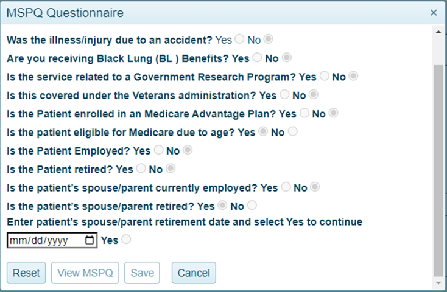Screen dimensions: 447x292
Task: Click the mm/dd/yyyy retirement date field
Action: click(x=43, y=240)
